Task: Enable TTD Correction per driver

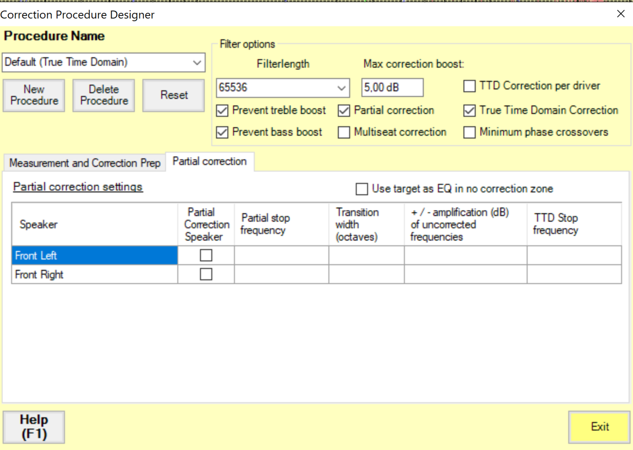Action: [x=469, y=86]
